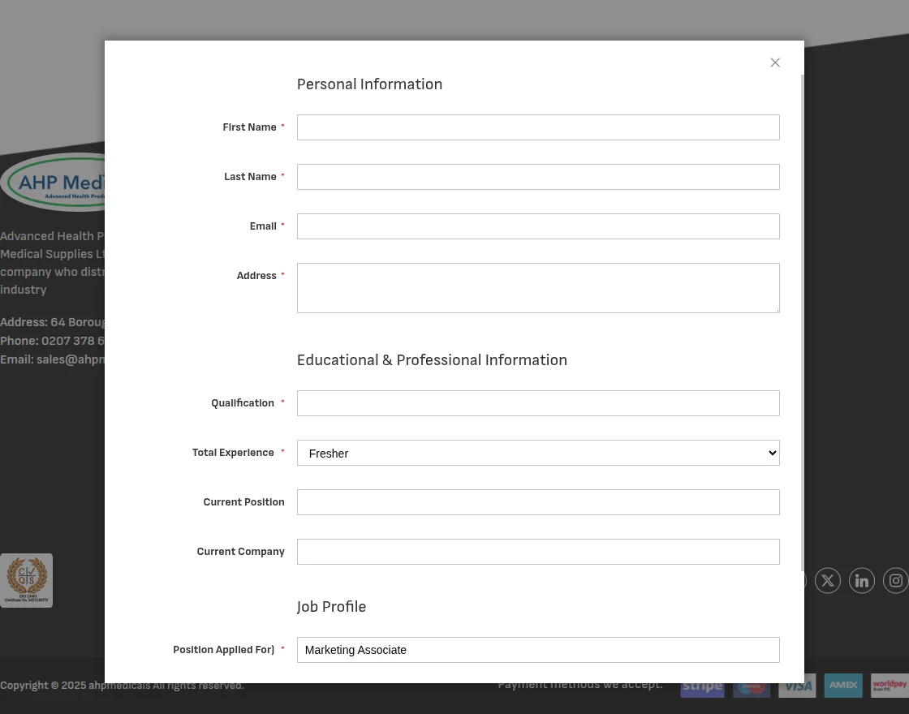The image size is (909, 714).
Task: Click inside the Last Name field
Action: (x=538, y=177)
